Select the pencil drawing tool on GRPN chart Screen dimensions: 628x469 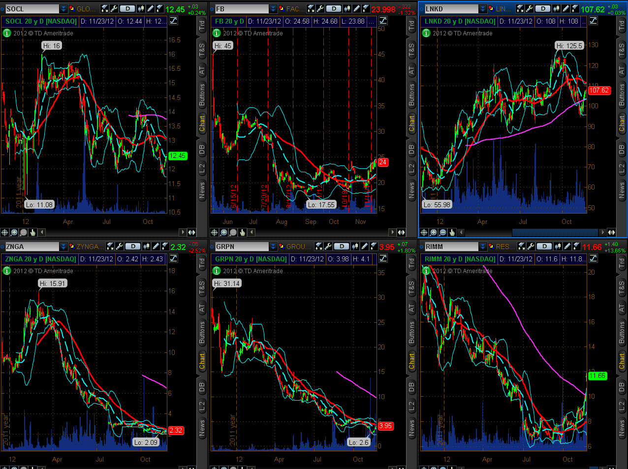[x=365, y=247]
